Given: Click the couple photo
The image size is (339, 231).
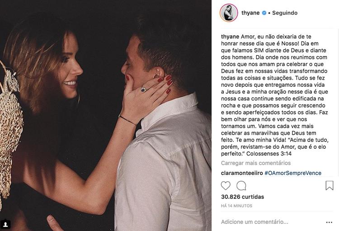Looking at the screenshot, I should click(106, 116).
